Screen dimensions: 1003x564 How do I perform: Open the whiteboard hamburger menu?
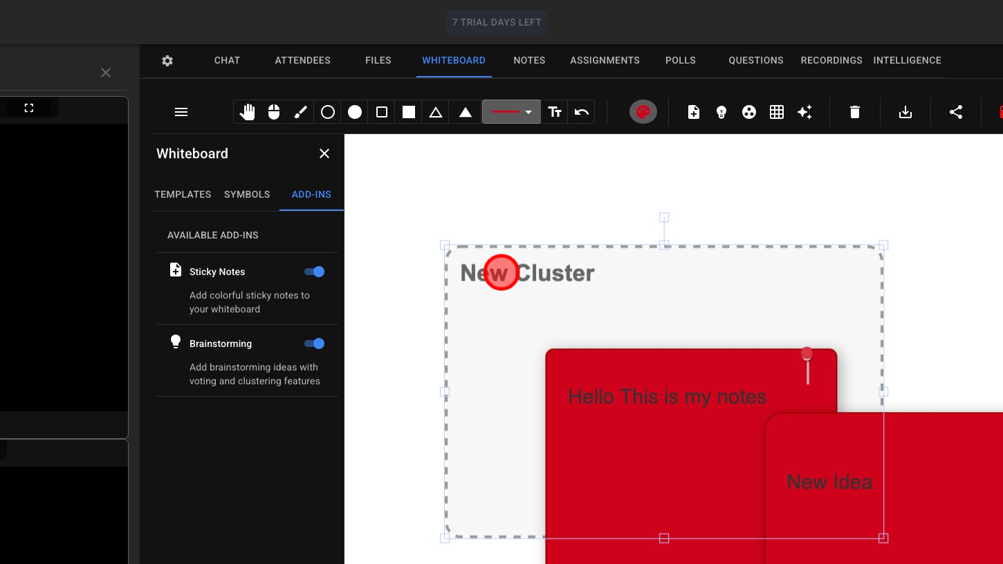pyautogui.click(x=181, y=112)
